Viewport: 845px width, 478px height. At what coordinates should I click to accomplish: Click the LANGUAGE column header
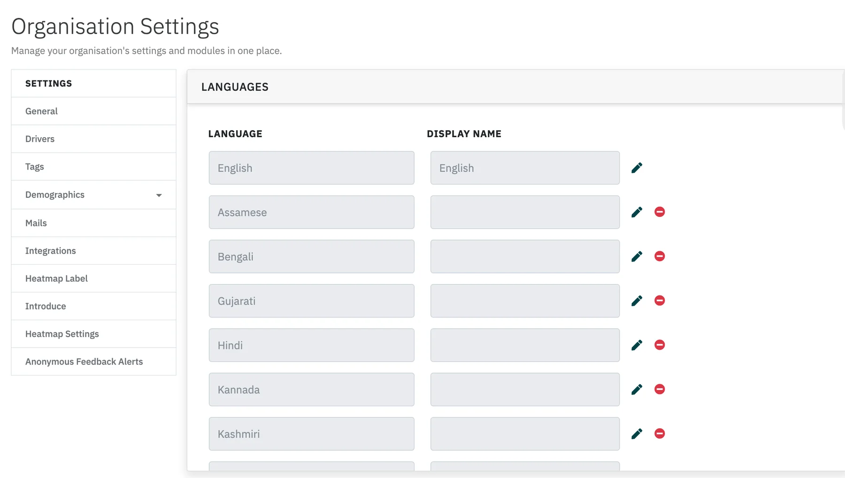[235, 134]
